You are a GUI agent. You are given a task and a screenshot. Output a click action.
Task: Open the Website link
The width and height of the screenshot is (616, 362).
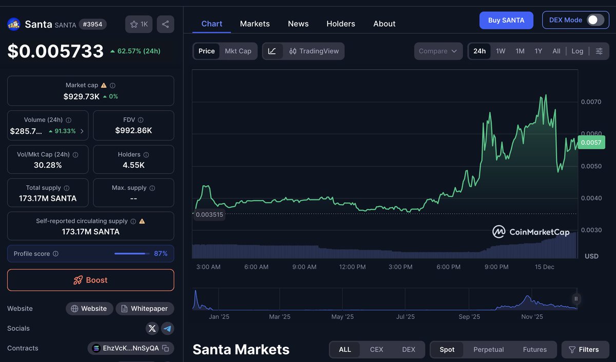pos(89,309)
